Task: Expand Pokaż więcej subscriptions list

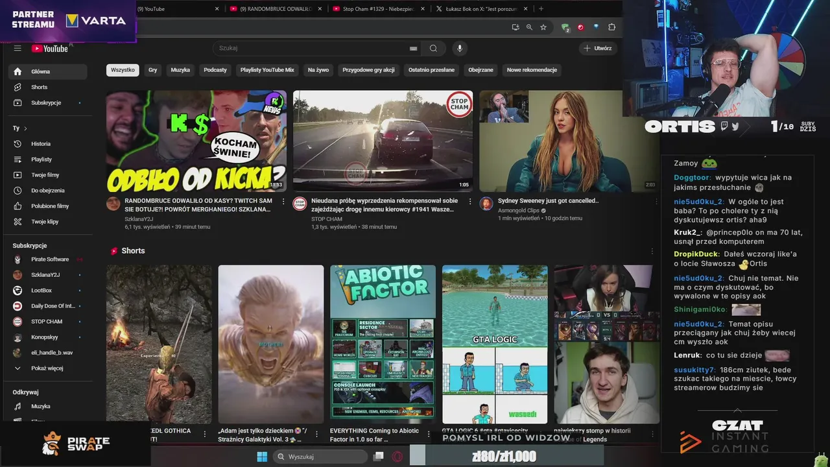Action: click(48, 368)
